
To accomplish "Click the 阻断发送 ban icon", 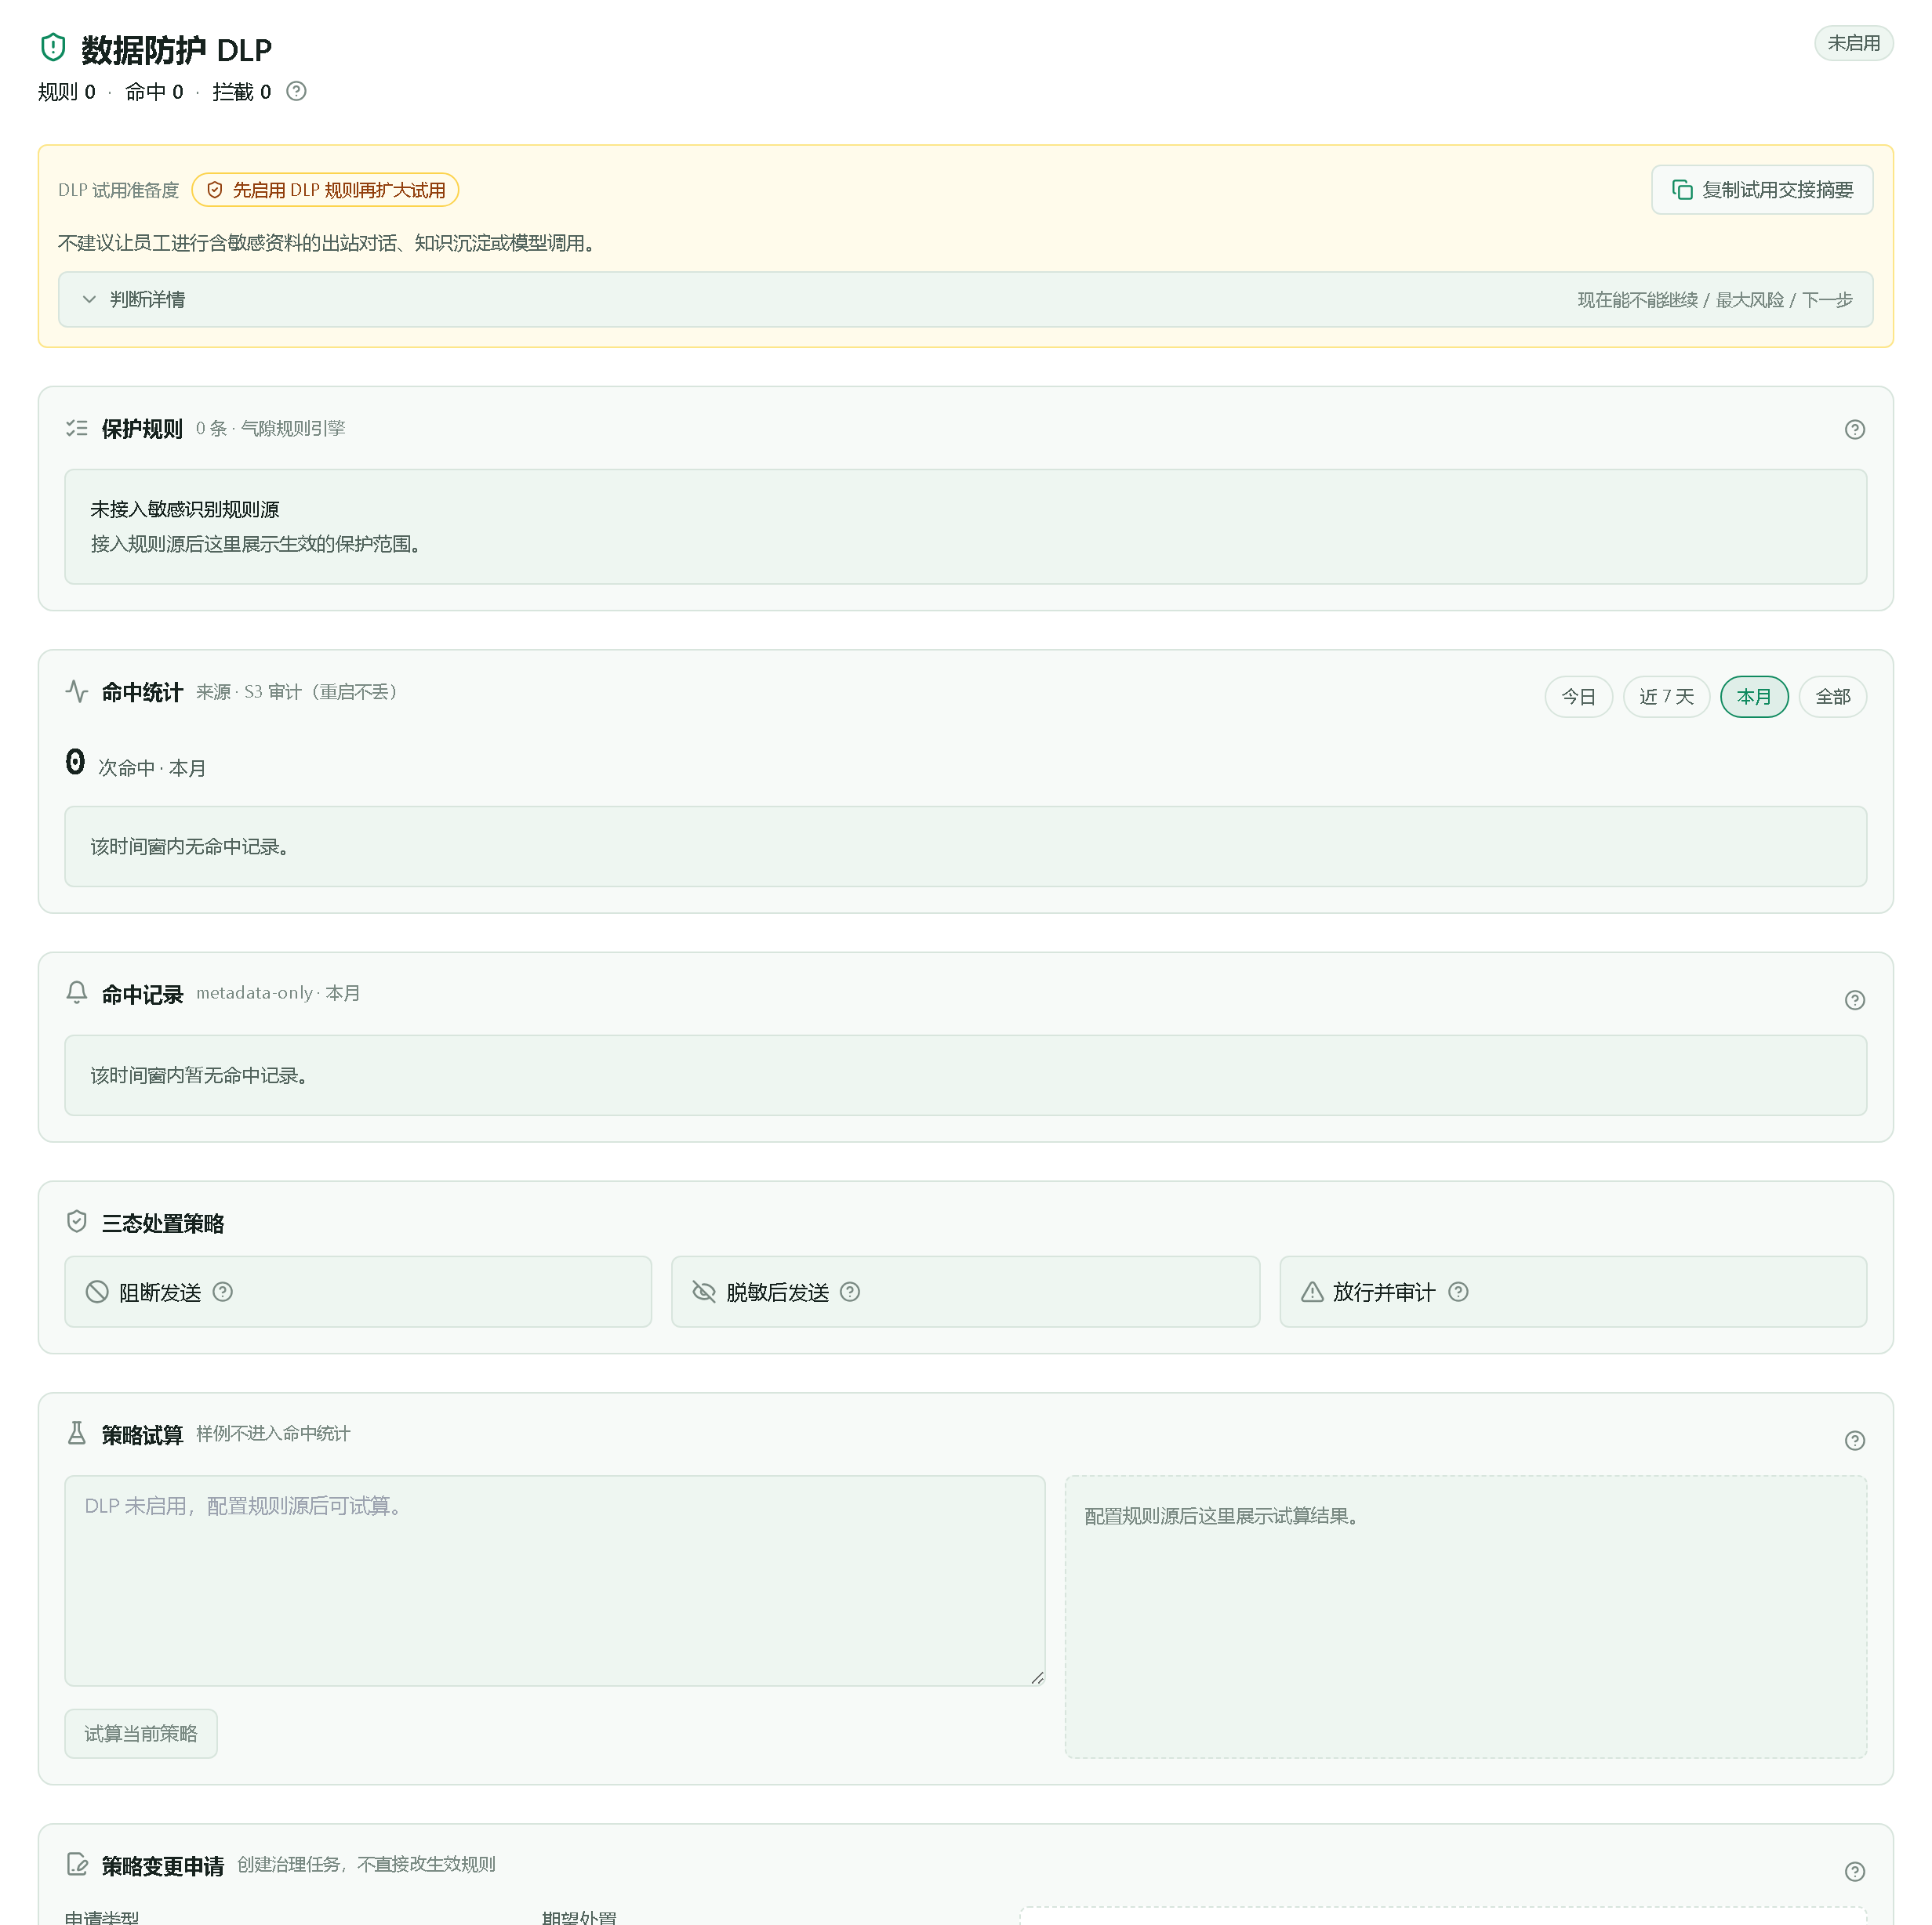I will [97, 1292].
